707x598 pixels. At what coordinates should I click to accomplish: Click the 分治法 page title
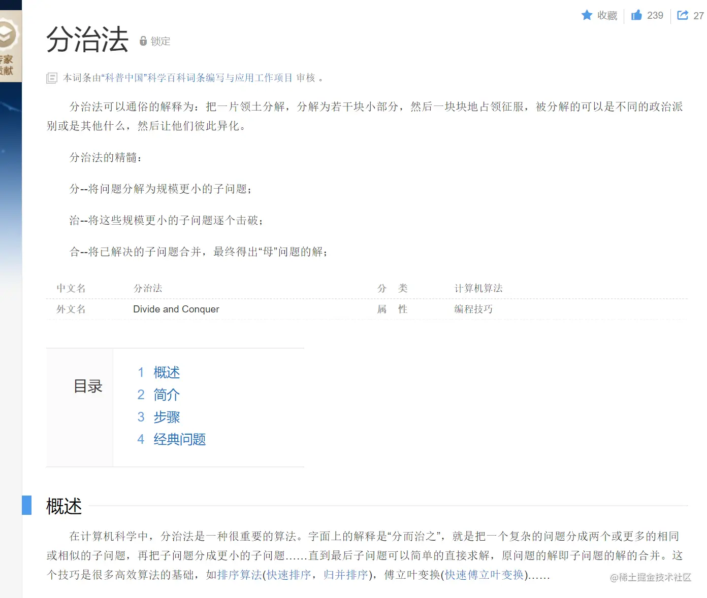[87, 40]
